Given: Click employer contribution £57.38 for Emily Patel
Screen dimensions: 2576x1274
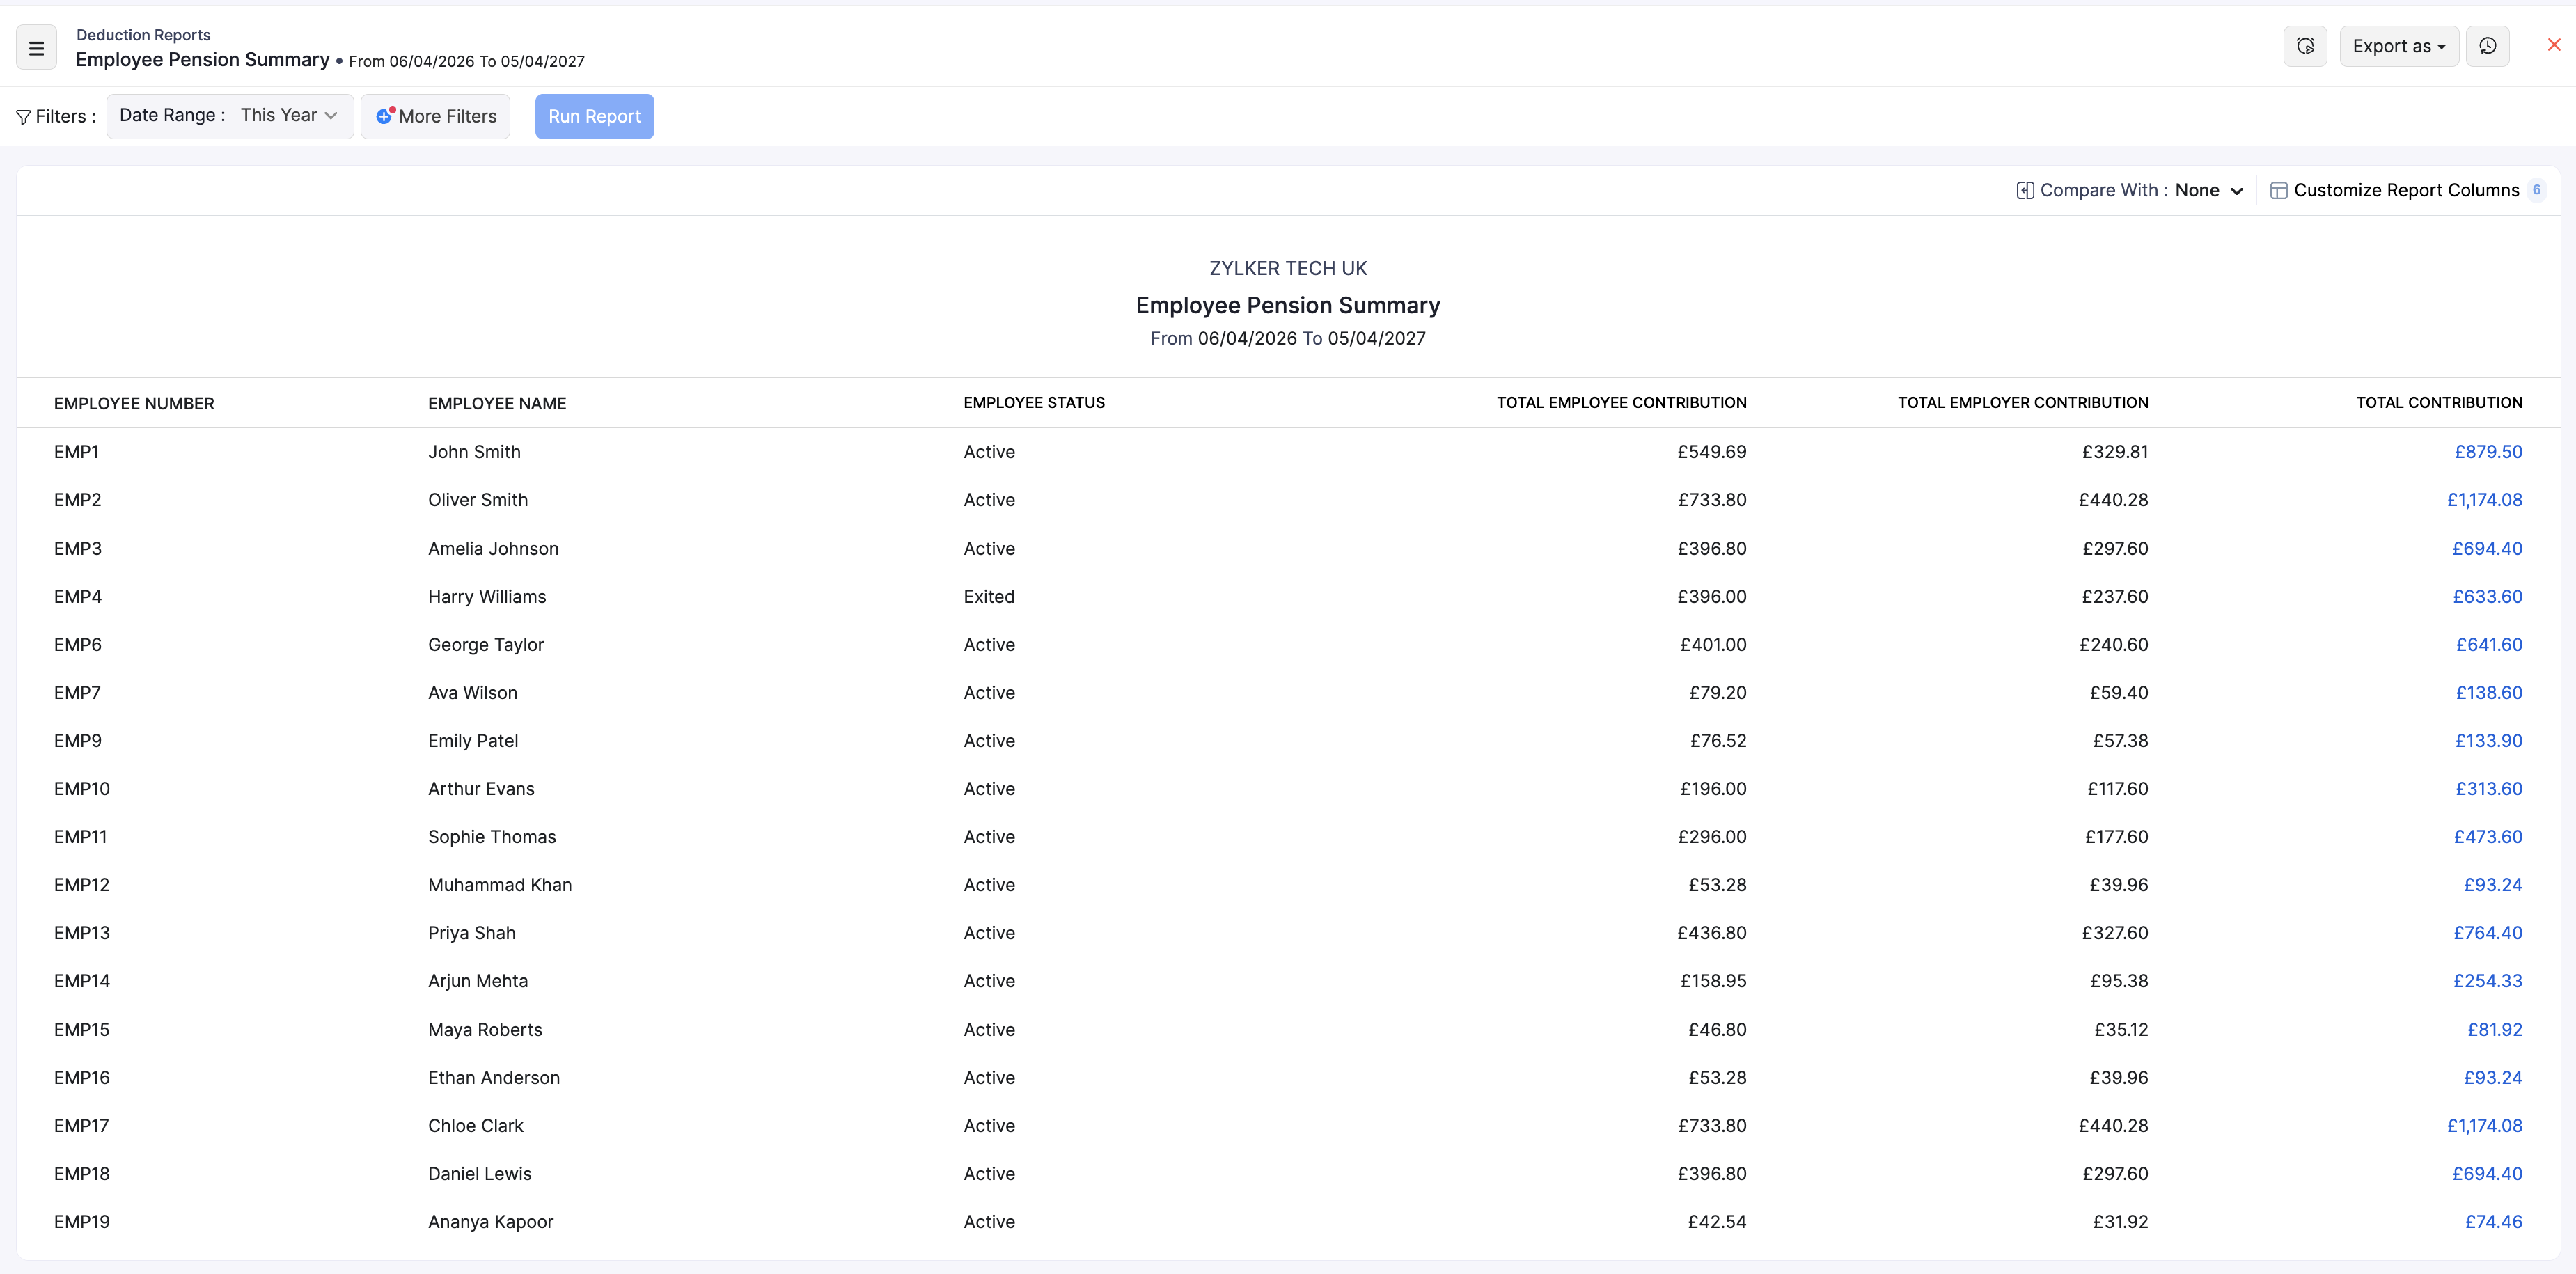Looking at the screenshot, I should pyautogui.click(x=2120, y=741).
